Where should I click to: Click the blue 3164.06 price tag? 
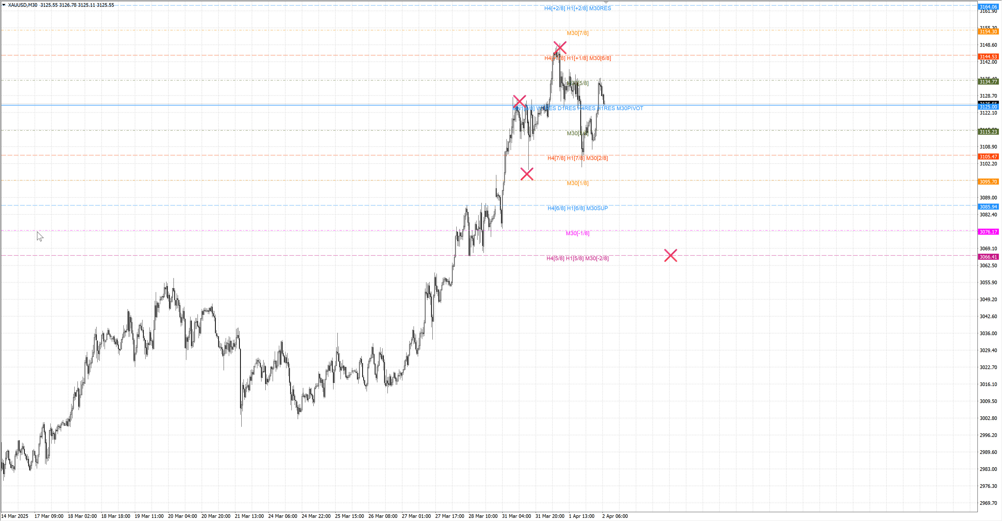(988, 7)
